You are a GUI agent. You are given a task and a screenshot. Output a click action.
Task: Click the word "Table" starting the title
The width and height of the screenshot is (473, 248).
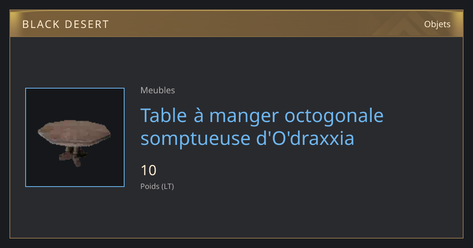pyautogui.click(x=164, y=115)
